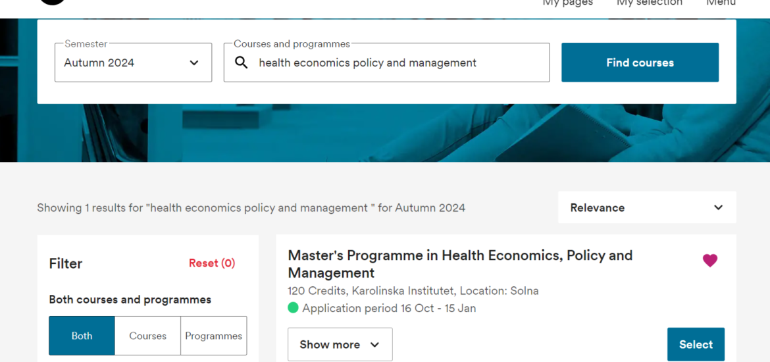Open My selection in top navigation

click(649, 3)
